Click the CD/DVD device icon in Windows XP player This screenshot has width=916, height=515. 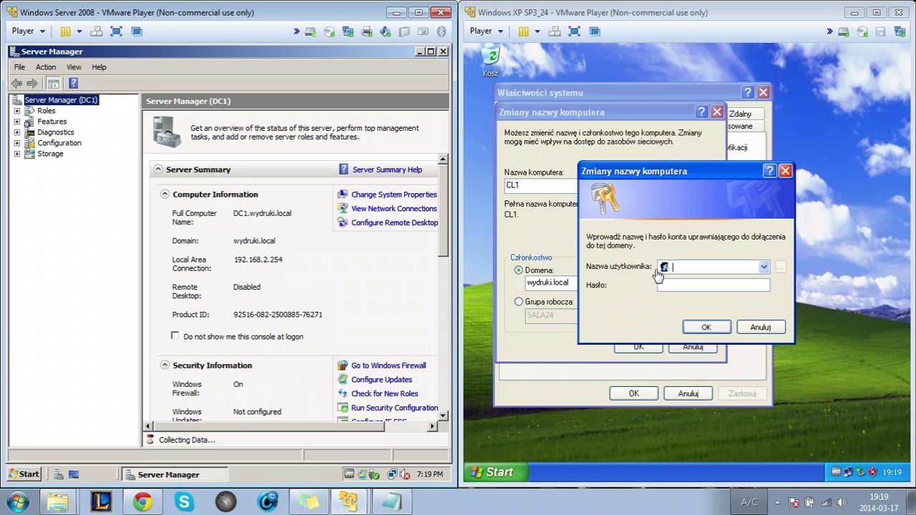(x=862, y=31)
